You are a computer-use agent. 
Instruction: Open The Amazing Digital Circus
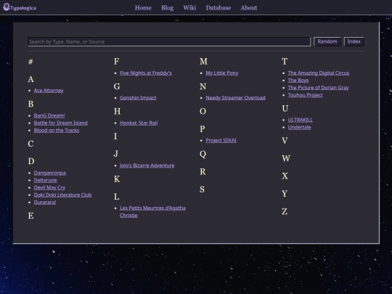pyautogui.click(x=319, y=73)
